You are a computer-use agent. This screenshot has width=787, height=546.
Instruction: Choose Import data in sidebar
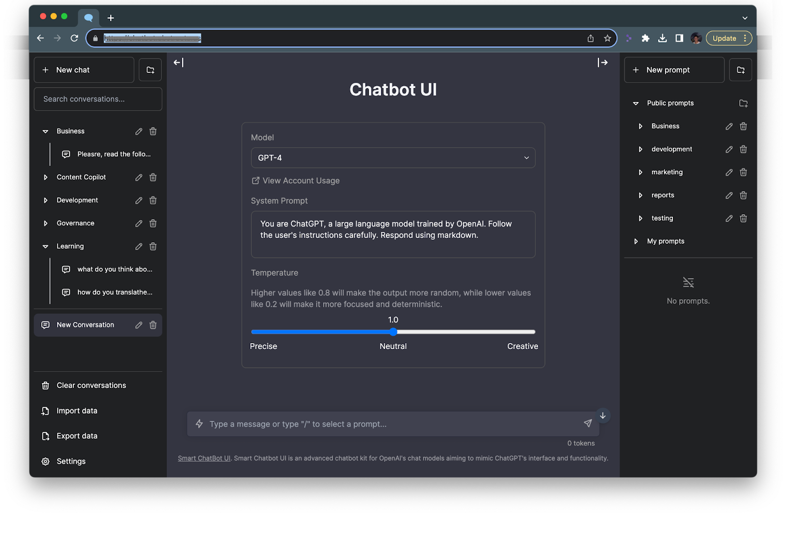(x=98, y=411)
